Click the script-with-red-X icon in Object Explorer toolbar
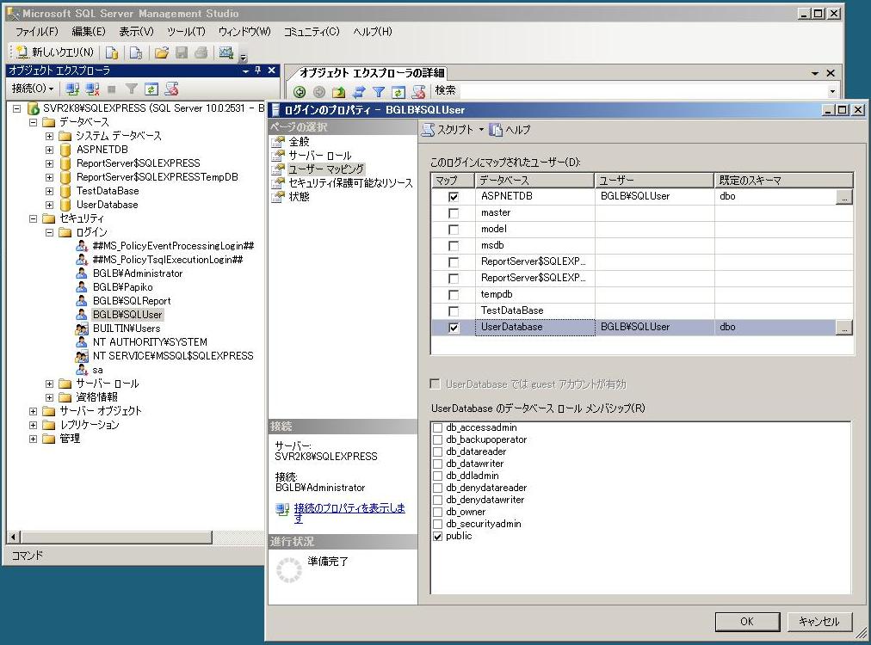871x645 pixels. click(171, 89)
